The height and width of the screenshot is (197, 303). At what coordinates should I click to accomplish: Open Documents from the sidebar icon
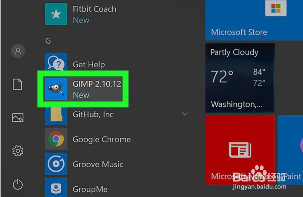pyautogui.click(x=17, y=84)
